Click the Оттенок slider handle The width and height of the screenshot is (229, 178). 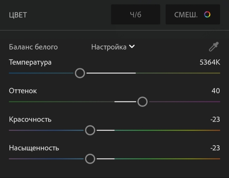[142, 102]
